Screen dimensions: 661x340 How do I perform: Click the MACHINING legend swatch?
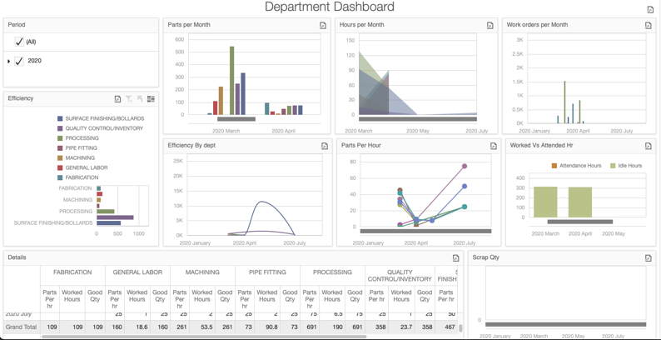[60, 157]
